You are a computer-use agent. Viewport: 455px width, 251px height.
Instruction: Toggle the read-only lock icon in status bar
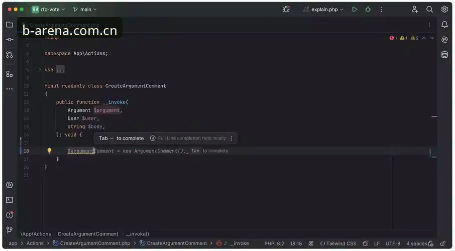[442, 243]
